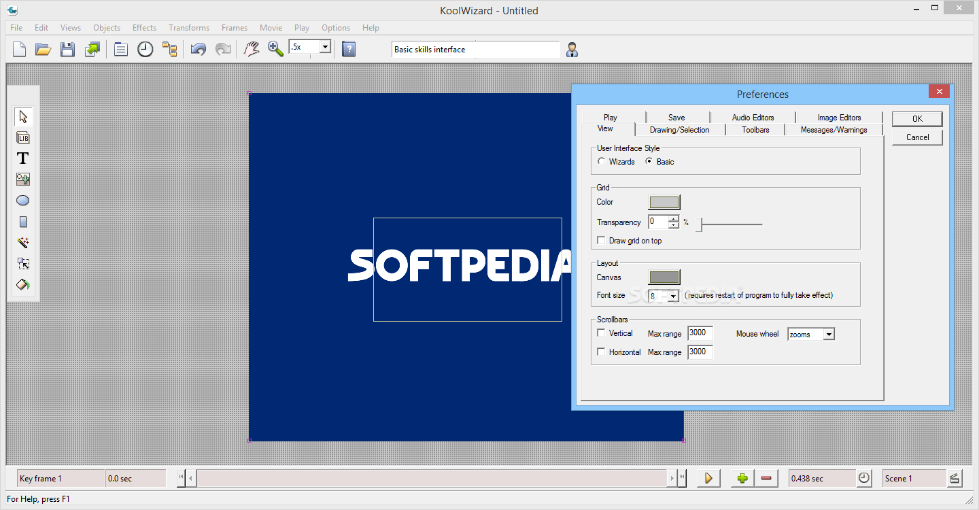Switch to the Audio Editors tab
This screenshot has width=979, height=510.
753,117
